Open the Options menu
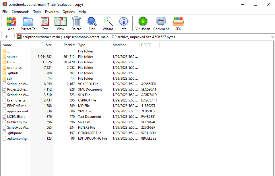This screenshot has width=275, height=176. pos(69,11)
